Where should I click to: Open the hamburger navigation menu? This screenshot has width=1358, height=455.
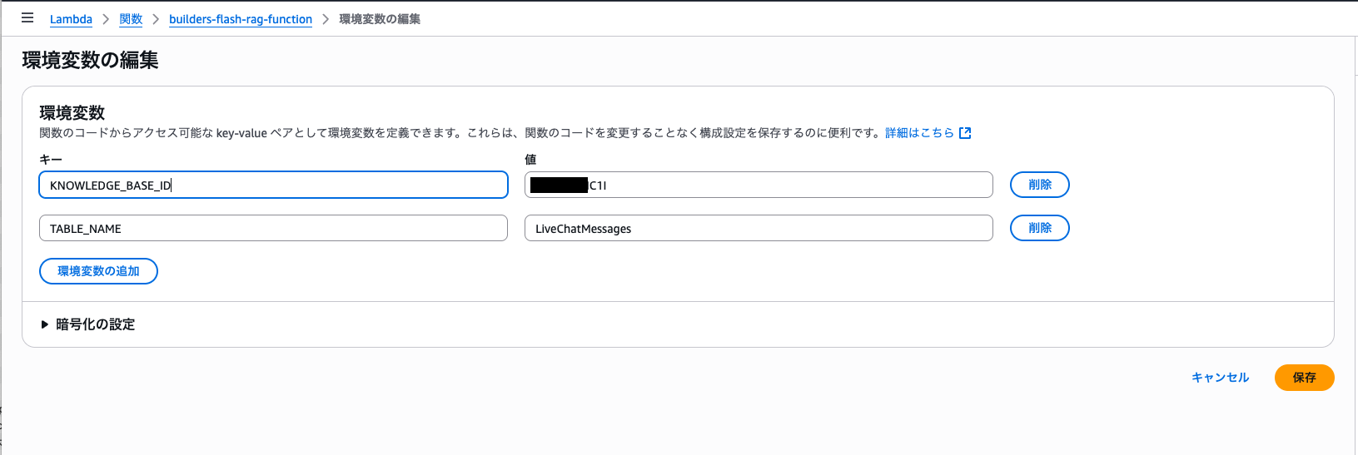pos(27,17)
